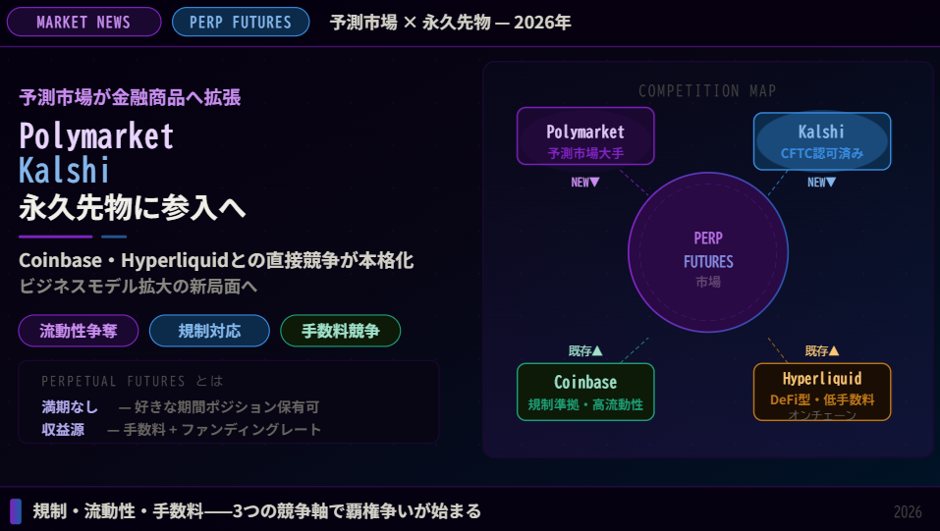Click the blue Kalshi headline text
The height and width of the screenshot is (531, 940).
pos(64,170)
